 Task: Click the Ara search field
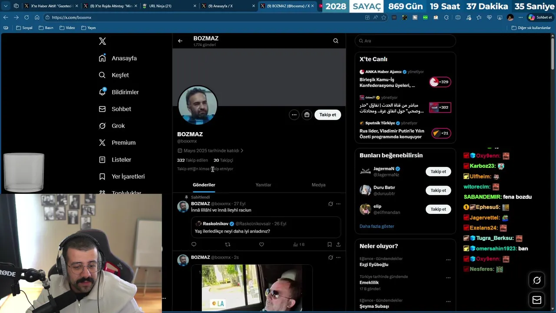[405, 41]
